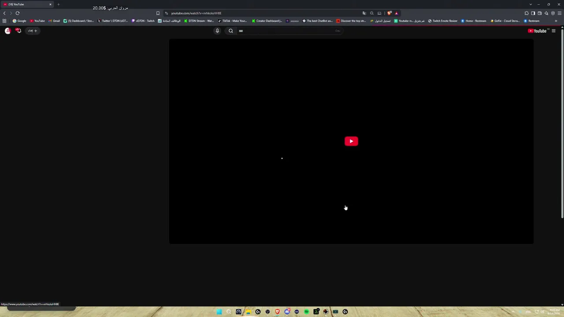
Task: Click into the YouTube search field
Action: click(x=291, y=31)
